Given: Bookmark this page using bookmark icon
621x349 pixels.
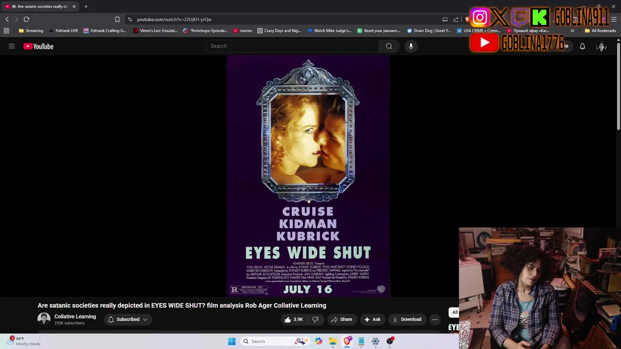Looking at the screenshot, I should [x=117, y=19].
